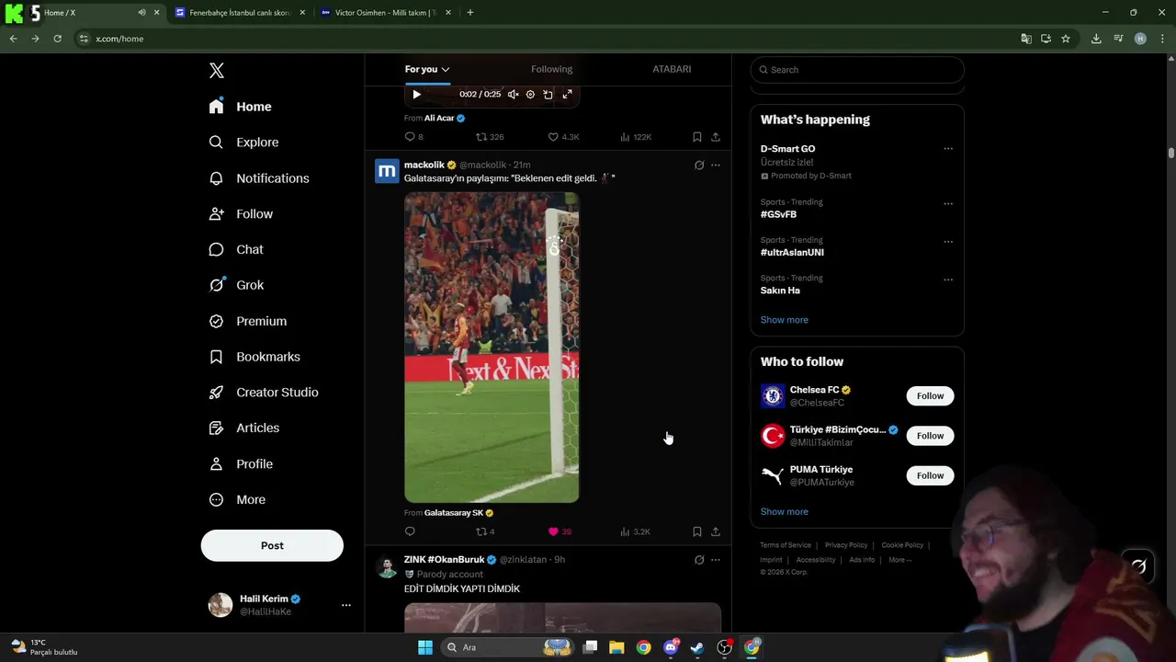
Task: Open Creator Studio from sidebar
Action: point(264,393)
